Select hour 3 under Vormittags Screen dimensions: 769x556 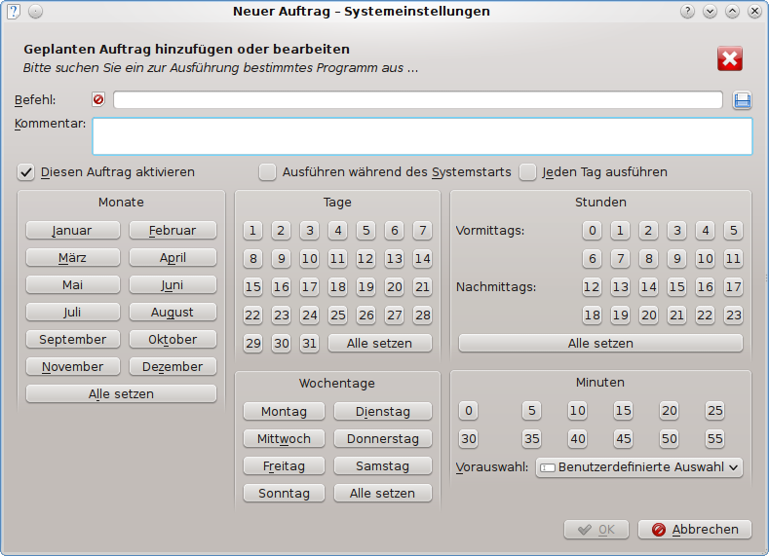click(x=676, y=230)
